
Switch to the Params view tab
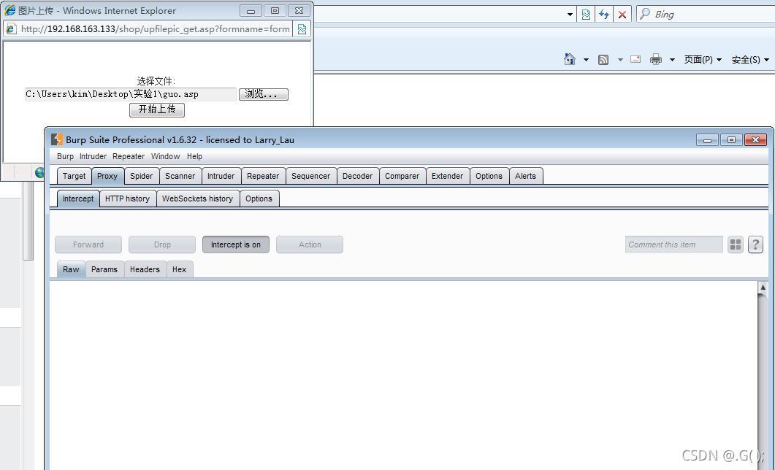click(104, 269)
